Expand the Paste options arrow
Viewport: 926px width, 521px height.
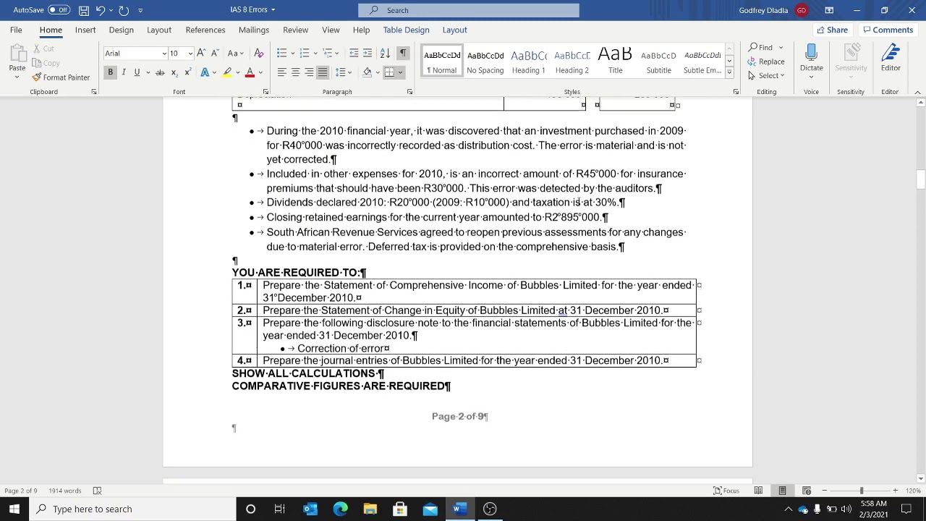click(x=17, y=77)
